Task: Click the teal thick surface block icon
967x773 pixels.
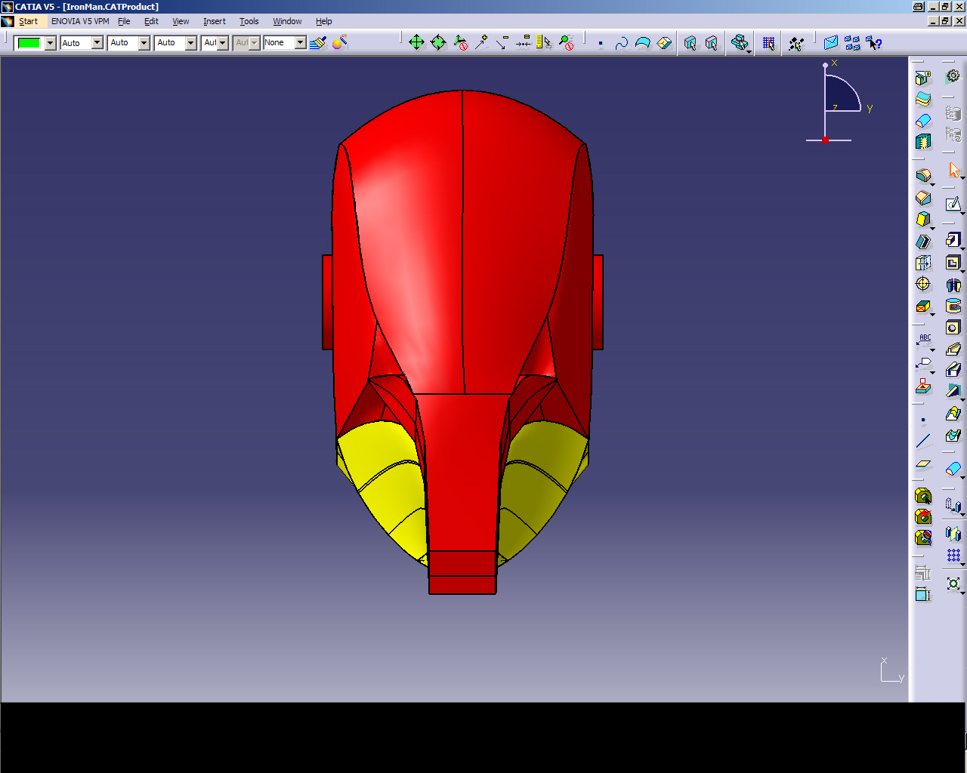Action: point(922,141)
